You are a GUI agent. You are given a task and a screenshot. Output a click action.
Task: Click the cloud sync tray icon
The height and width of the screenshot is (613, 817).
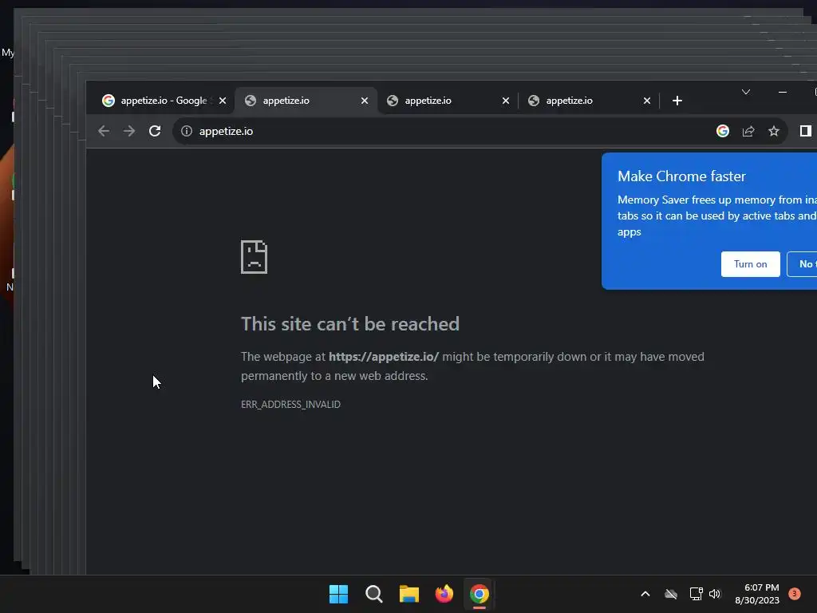tap(671, 594)
